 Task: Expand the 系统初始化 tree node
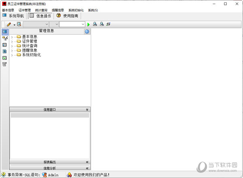[12, 55]
